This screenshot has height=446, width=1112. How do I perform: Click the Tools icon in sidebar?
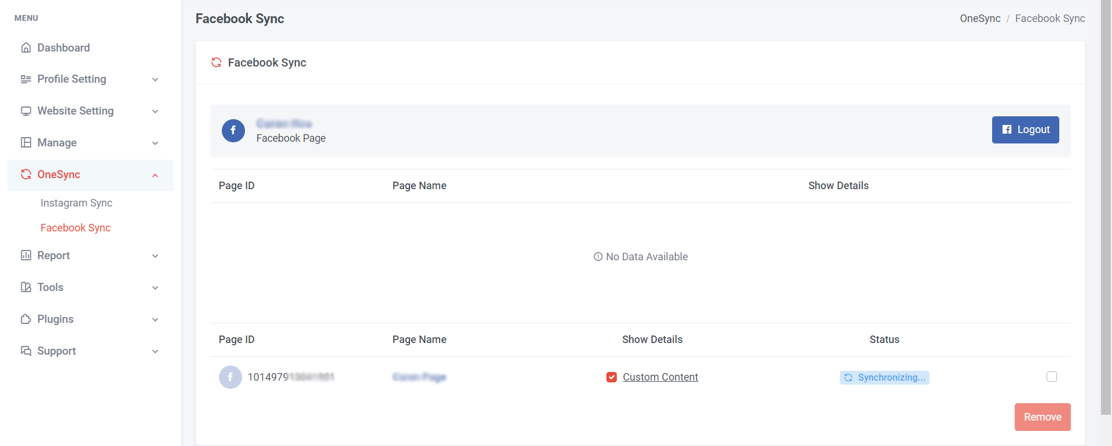(x=25, y=287)
